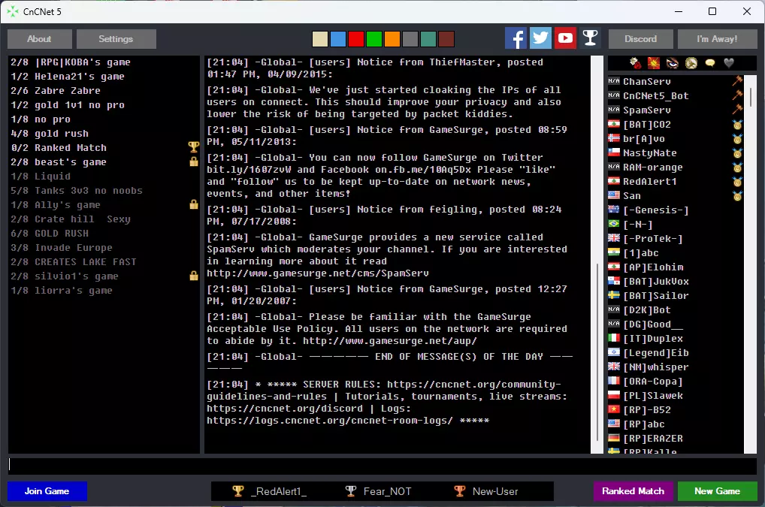Click the gavel icon beside SpamServ

tap(737, 109)
